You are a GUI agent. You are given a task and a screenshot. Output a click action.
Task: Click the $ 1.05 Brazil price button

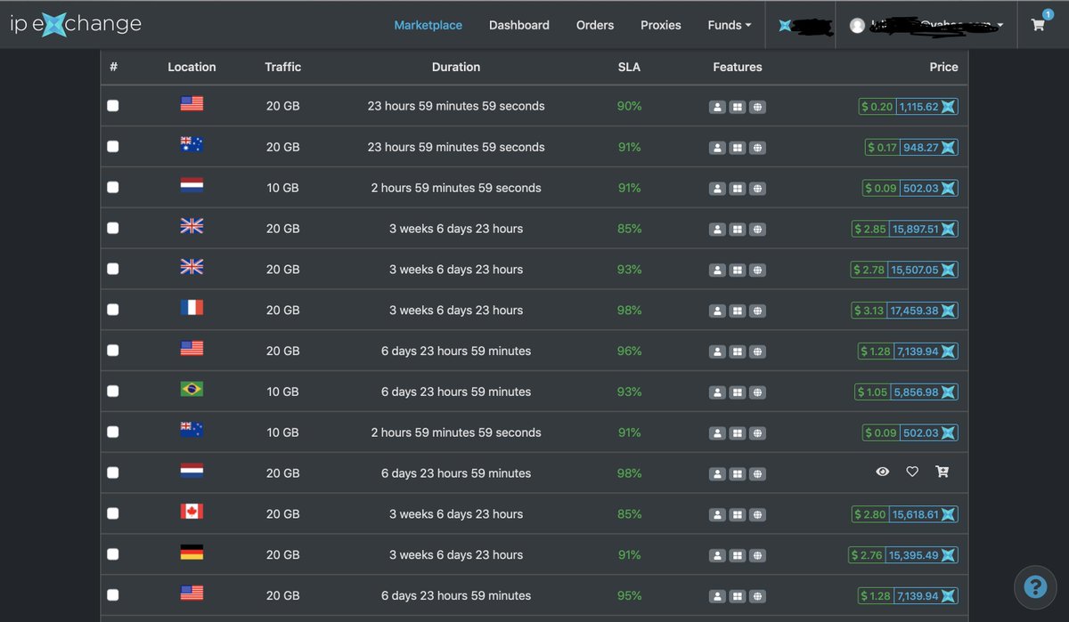tap(873, 392)
